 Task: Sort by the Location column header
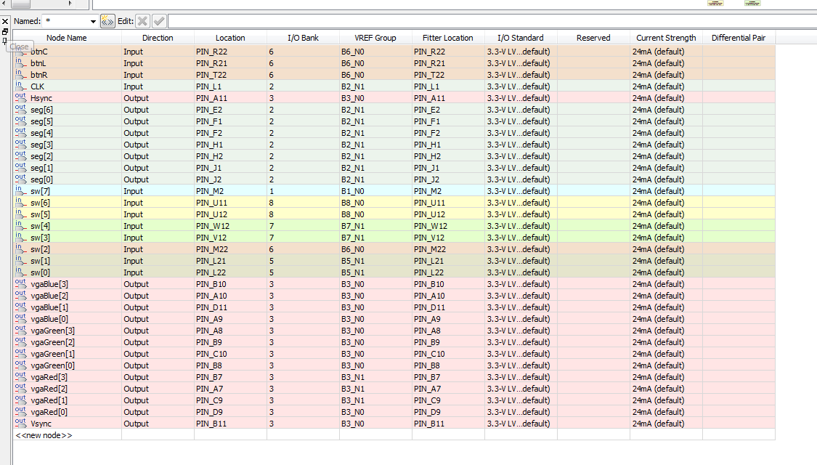coord(230,38)
